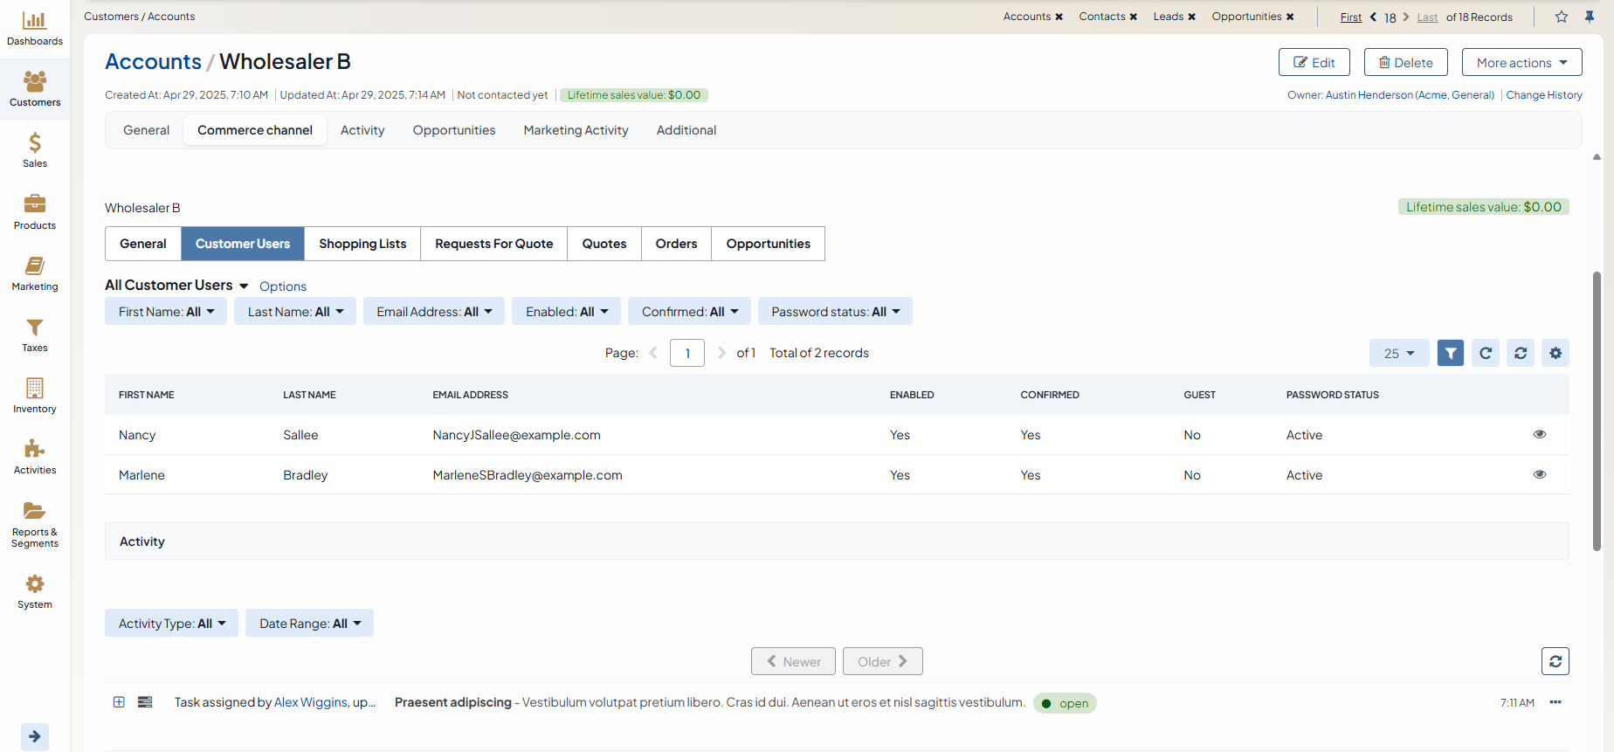Mark page as favorite with star
The height and width of the screenshot is (752, 1614).
[1561, 17]
